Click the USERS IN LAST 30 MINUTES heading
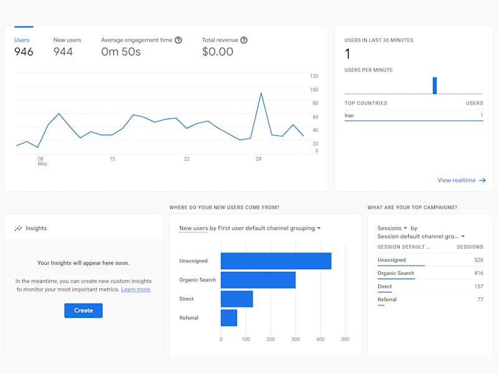This screenshot has width=499, height=374. (379, 40)
